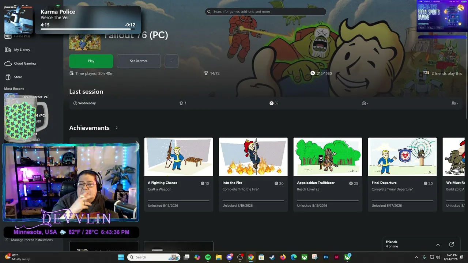The height and width of the screenshot is (263, 468).
Task: Open Cloud Gaming cloud icon
Action: tap(8, 64)
